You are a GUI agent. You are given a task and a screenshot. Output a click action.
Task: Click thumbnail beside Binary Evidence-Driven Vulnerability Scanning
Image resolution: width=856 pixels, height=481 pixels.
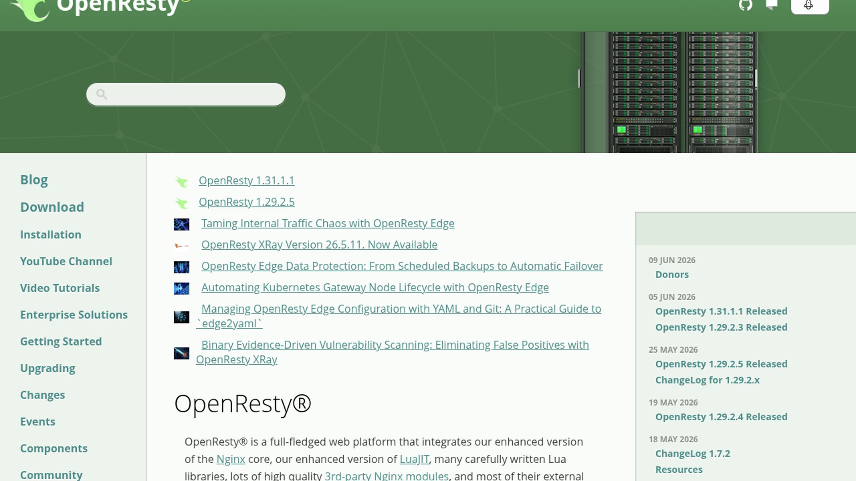tap(181, 353)
